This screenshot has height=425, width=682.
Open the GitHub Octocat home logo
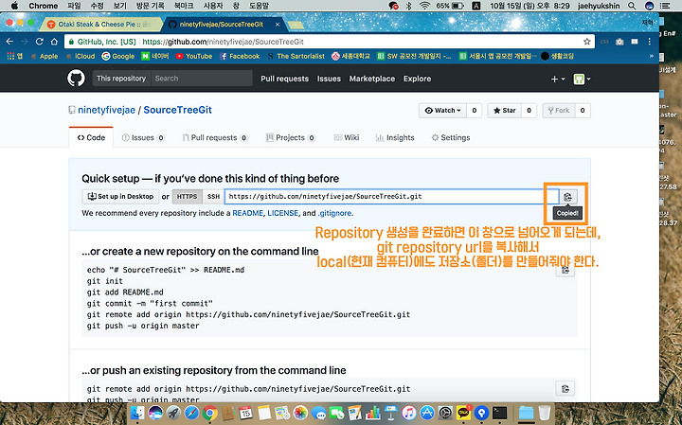pos(76,79)
